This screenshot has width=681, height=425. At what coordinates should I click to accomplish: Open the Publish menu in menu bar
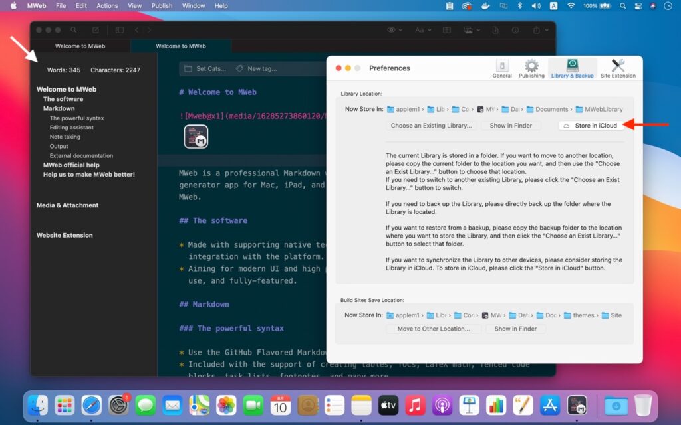click(162, 5)
